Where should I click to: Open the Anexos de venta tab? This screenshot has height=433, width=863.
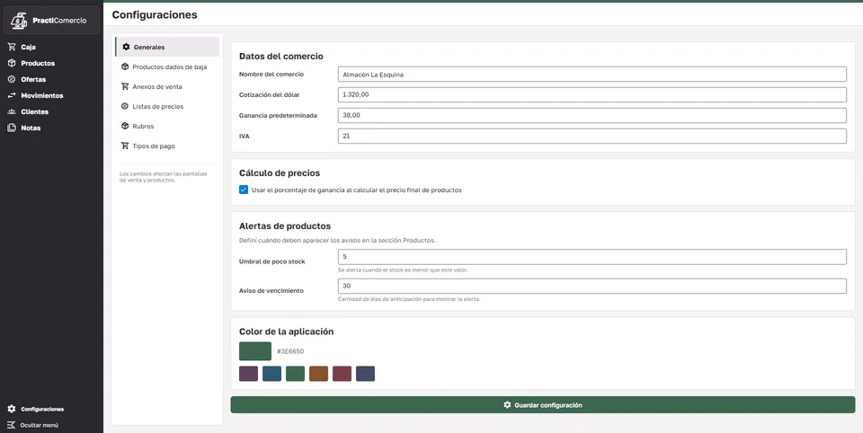pyautogui.click(x=167, y=86)
